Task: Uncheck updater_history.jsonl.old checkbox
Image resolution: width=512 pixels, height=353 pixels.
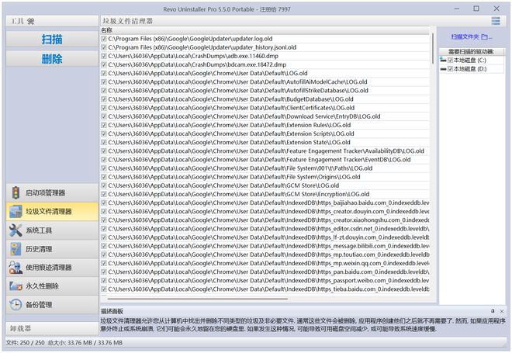Action: 104,47
